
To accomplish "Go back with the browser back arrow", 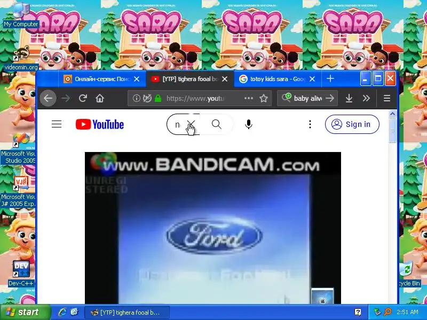I will click(48, 98).
